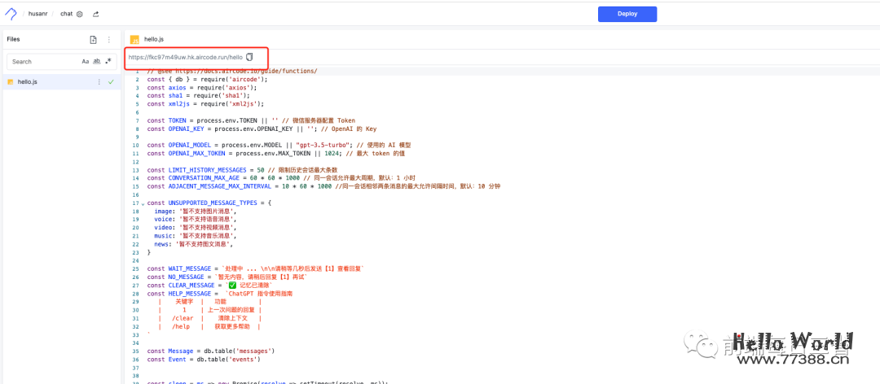Copy the function URL to clipboard
This screenshot has height=384, width=880.
[x=250, y=57]
